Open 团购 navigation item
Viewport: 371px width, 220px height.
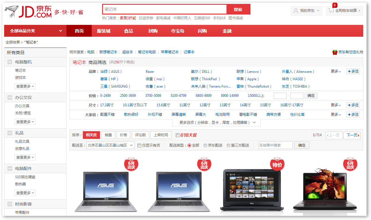pos(153,31)
